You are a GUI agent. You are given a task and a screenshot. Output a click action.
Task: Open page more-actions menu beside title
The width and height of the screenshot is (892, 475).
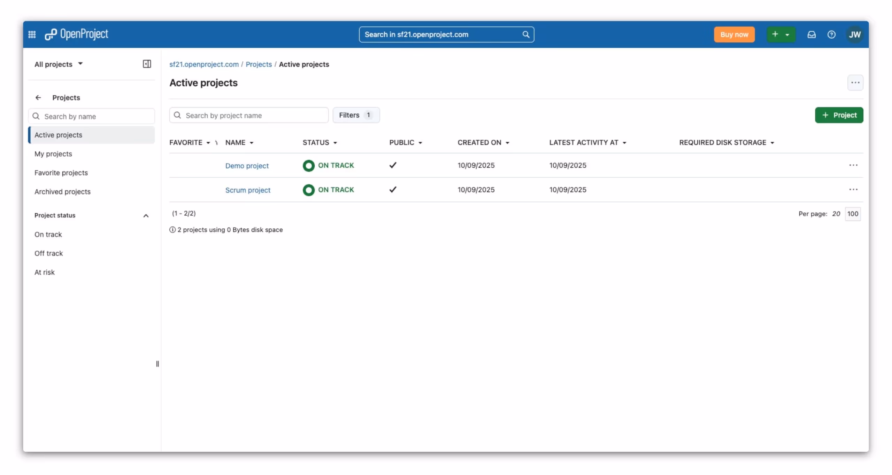click(855, 83)
